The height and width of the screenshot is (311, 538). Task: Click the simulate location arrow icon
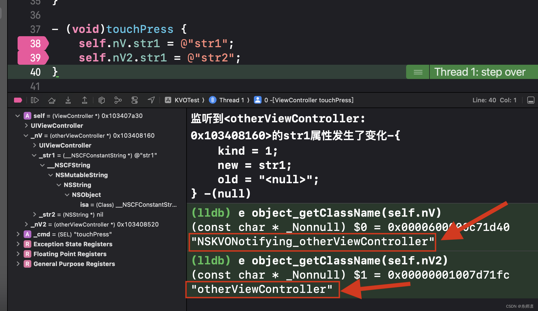pos(151,100)
